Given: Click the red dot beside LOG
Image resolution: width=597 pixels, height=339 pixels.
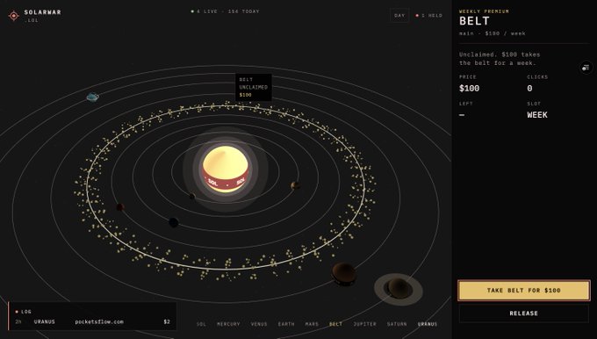Looking at the screenshot, I should click(17, 312).
